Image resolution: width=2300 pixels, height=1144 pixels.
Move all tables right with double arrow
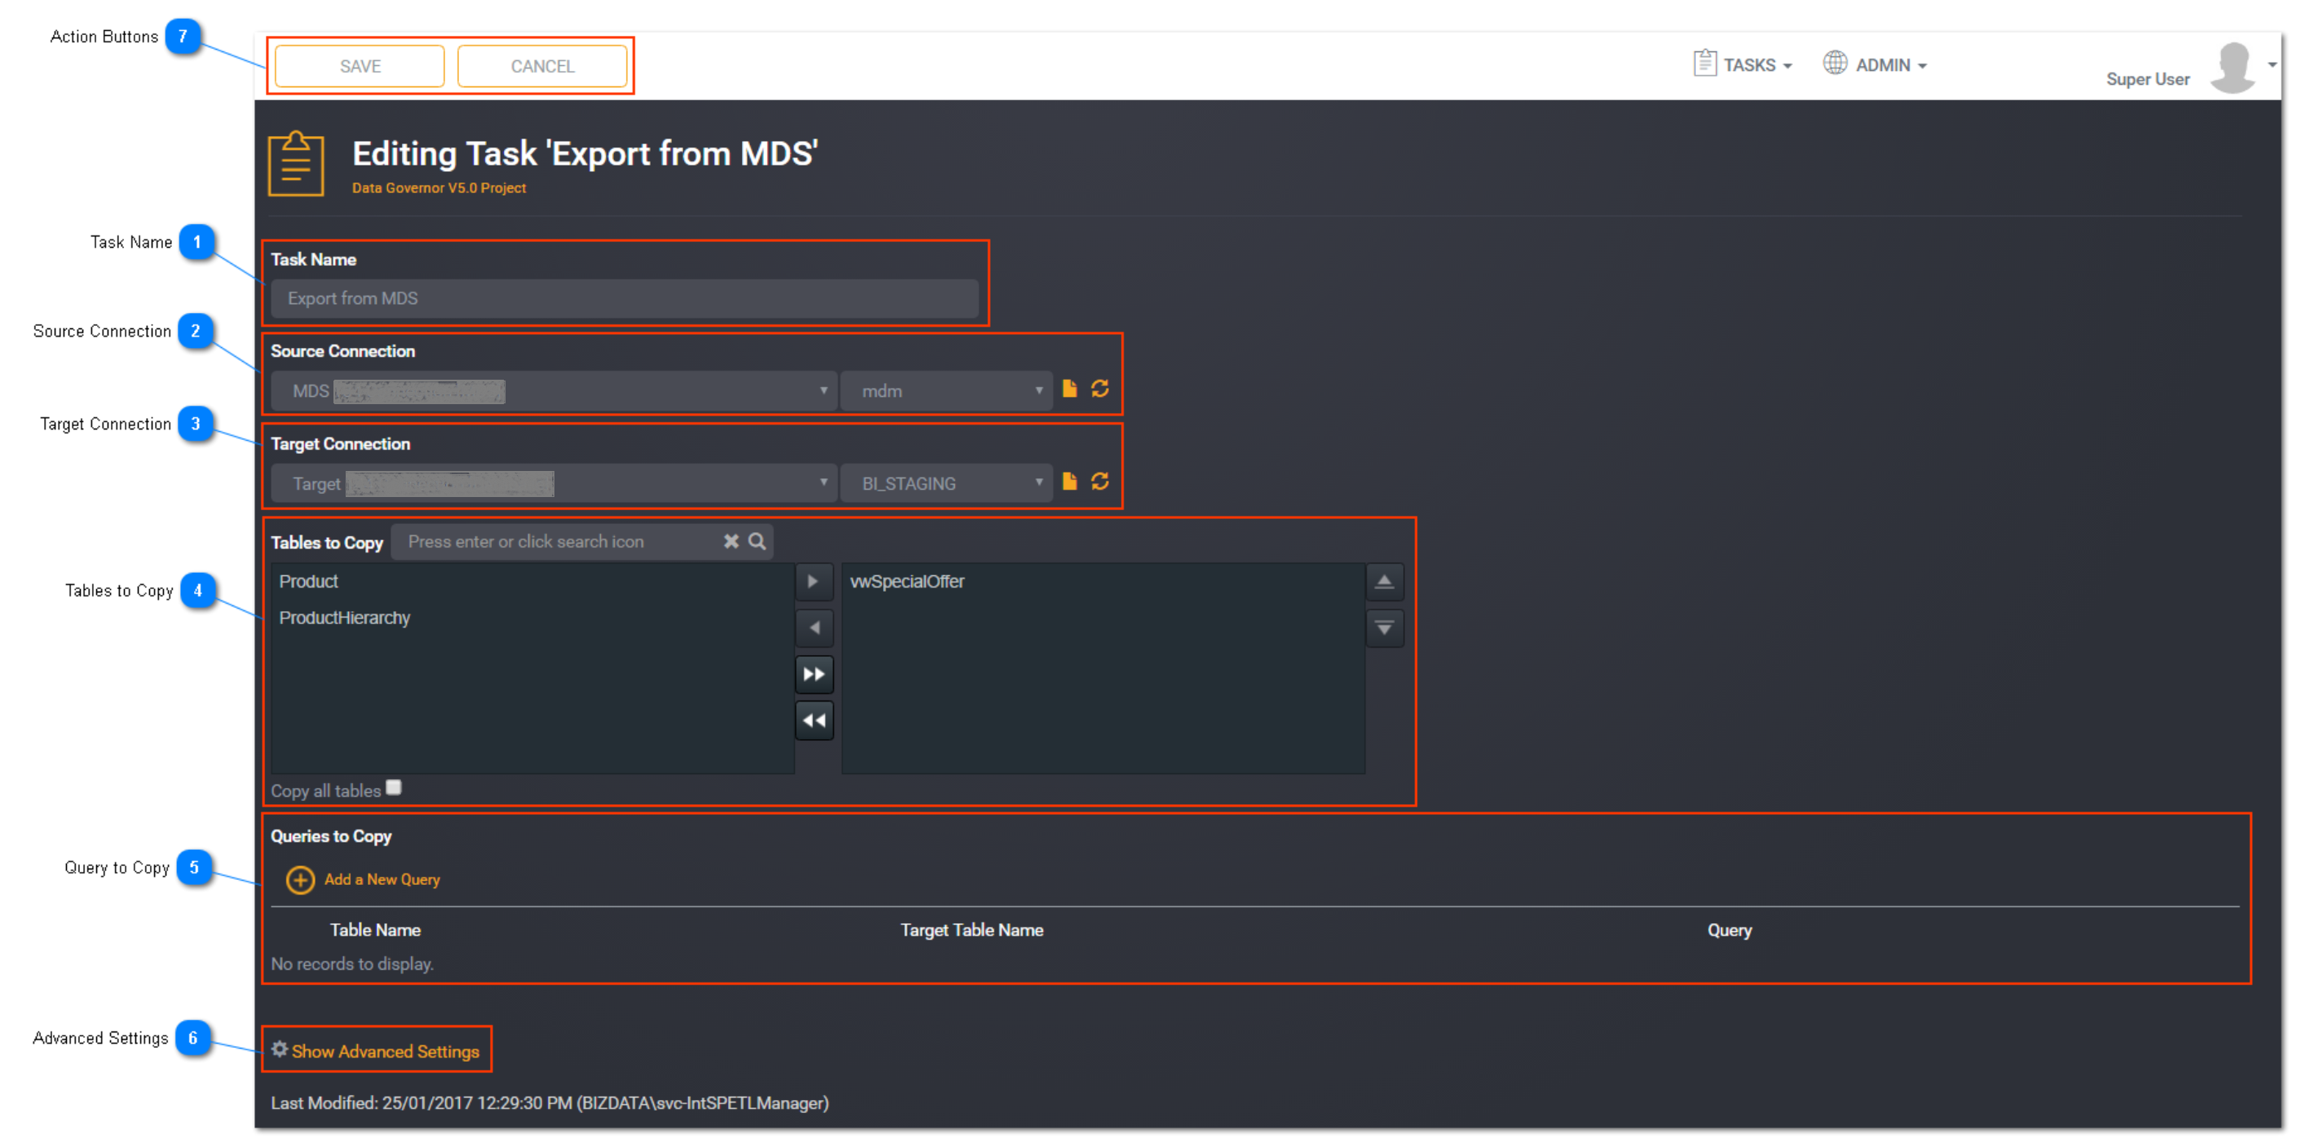pos(814,675)
